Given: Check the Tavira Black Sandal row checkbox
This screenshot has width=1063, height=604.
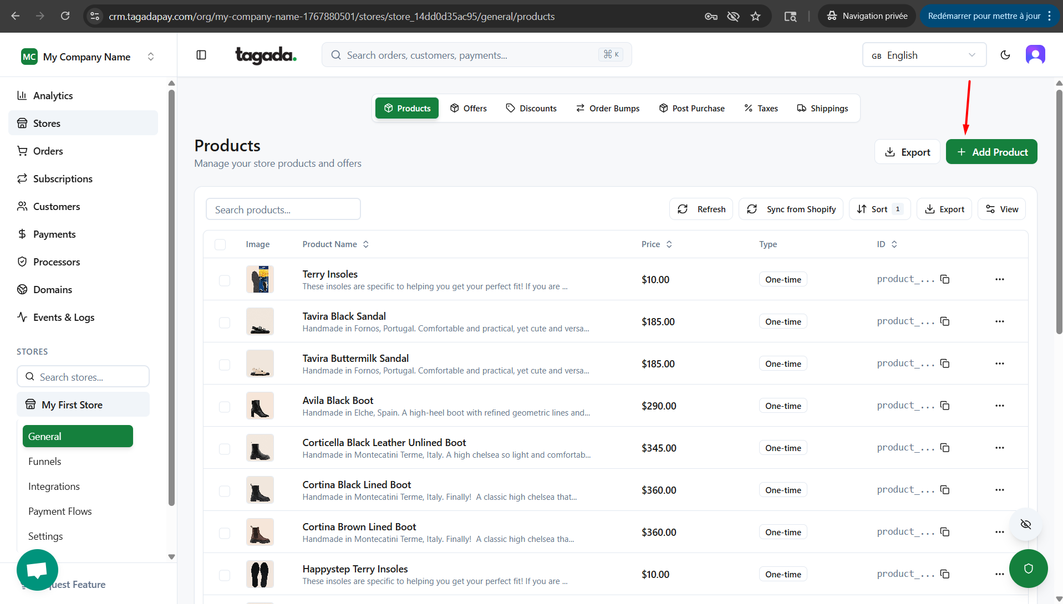Looking at the screenshot, I should [x=225, y=322].
